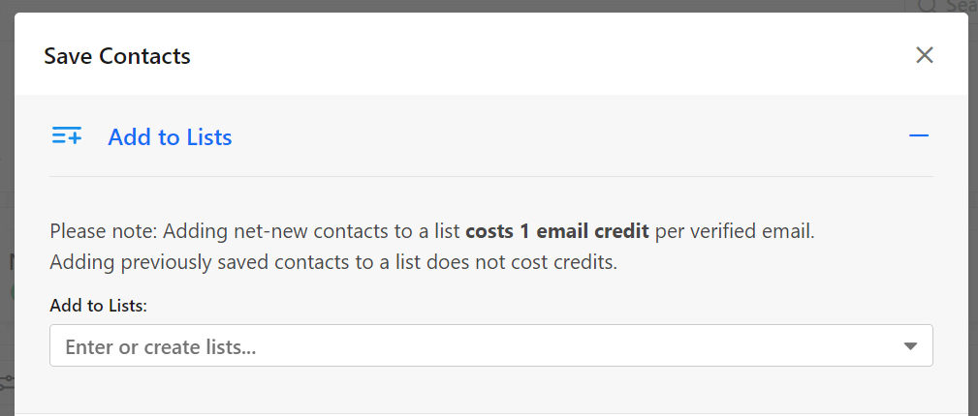The width and height of the screenshot is (978, 416).
Task: Click the blue Add to Lists heading
Action: (x=170, y=137)
